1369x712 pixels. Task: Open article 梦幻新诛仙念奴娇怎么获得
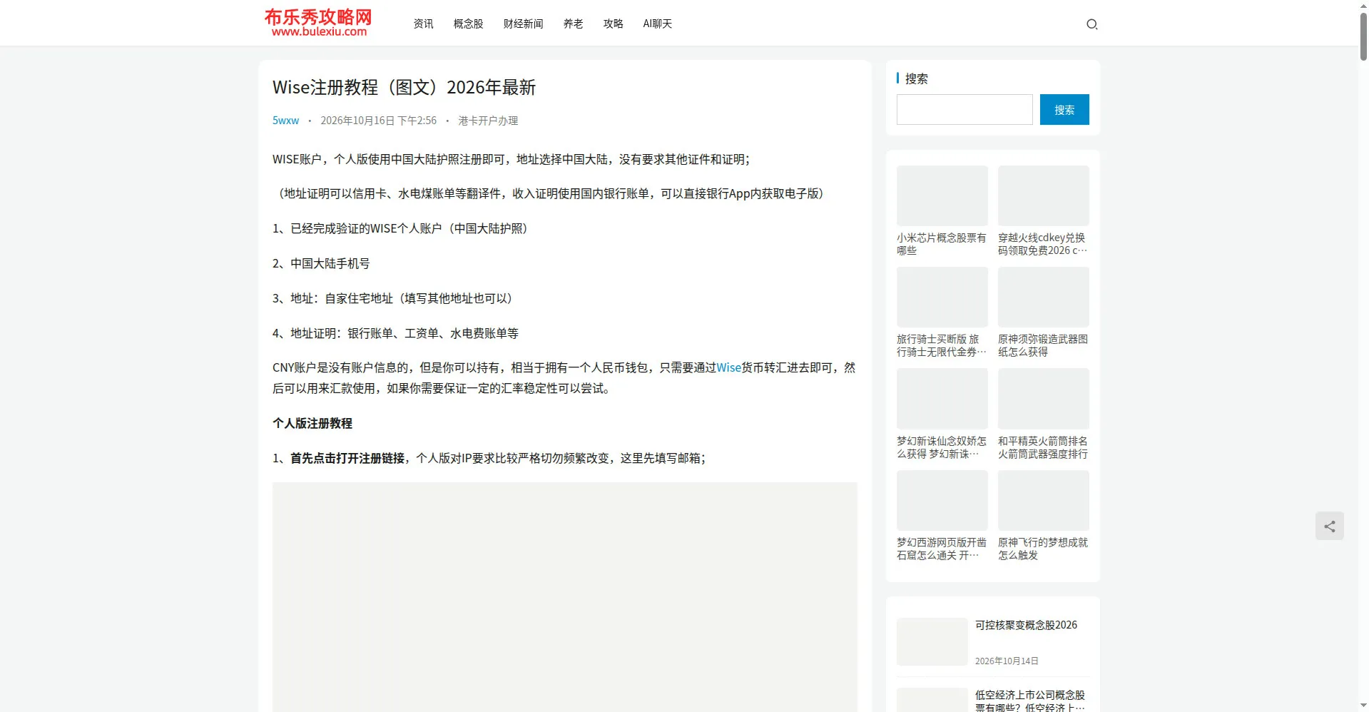click(x=941, y=447)
